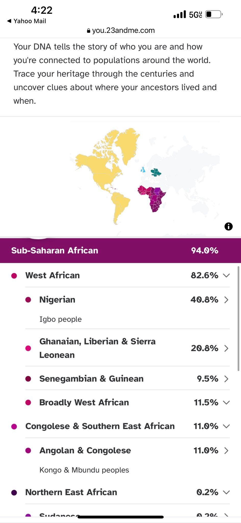Click the West African pink color dot

[14, 276]
